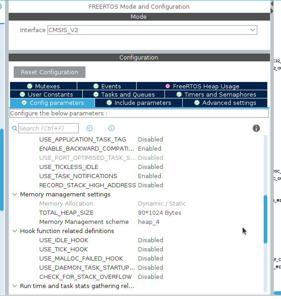Click green check icon on Events tab
The width and height of the screenshot is (281, 299).
[96, 86]
